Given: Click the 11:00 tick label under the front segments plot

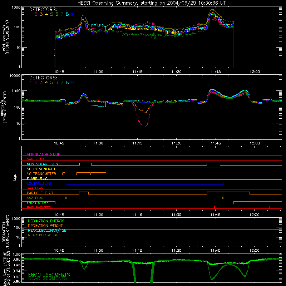Looking at the screenshot, I should [98, 72].
